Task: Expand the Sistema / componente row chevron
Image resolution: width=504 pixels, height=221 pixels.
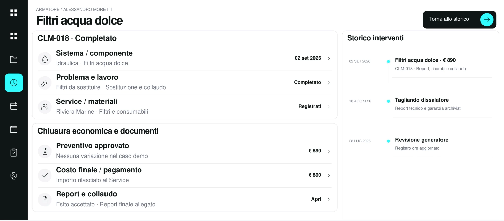Action: (x=329, y=59)
